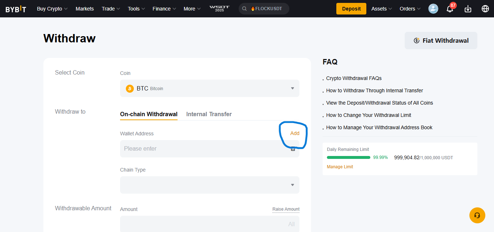Open How to Change Your Withdrawal Limit
The height and width of the screenshot is (232, 494).
point(369,115)
